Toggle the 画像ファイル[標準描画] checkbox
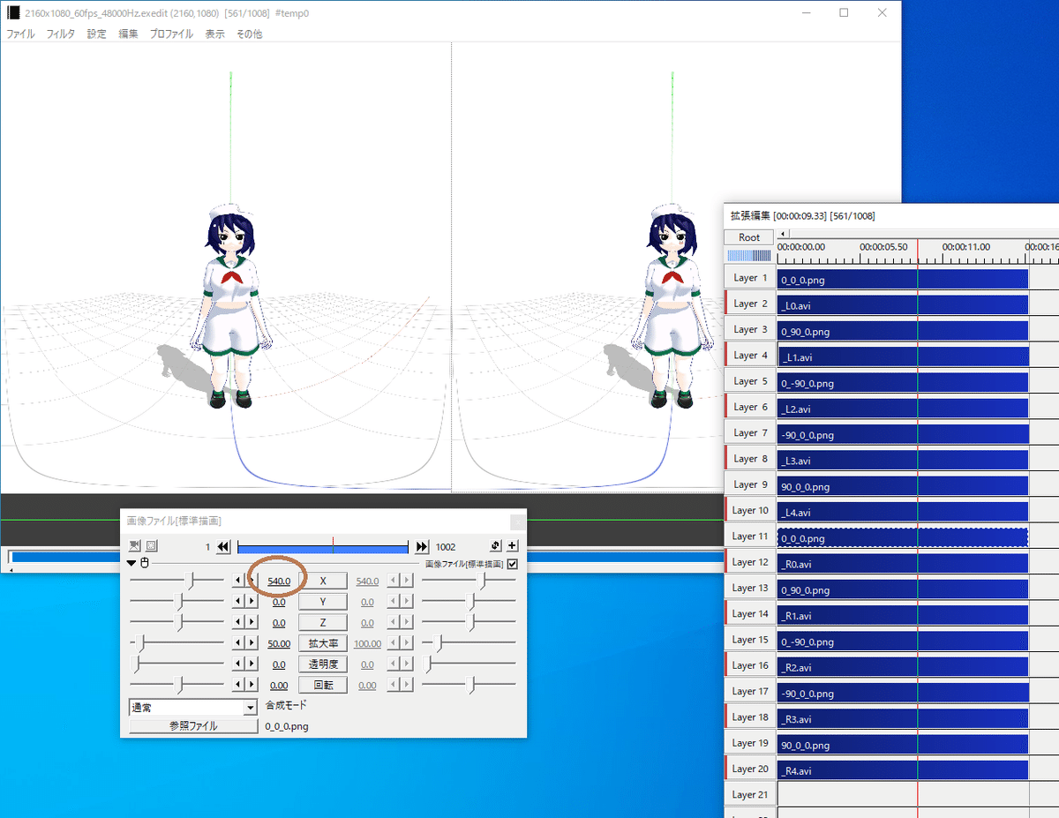 [513, 564]
